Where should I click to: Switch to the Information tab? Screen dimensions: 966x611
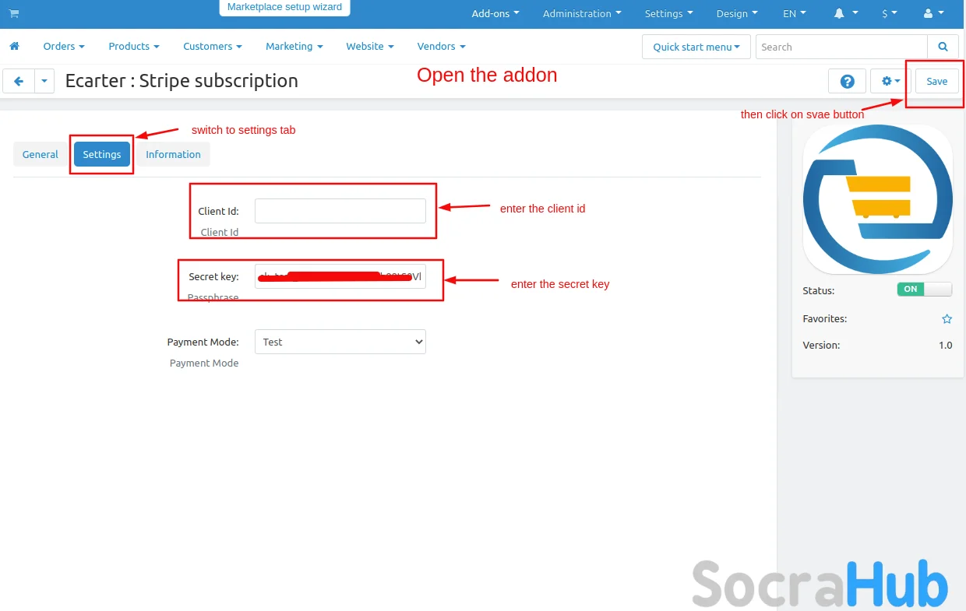pos(173,154)
